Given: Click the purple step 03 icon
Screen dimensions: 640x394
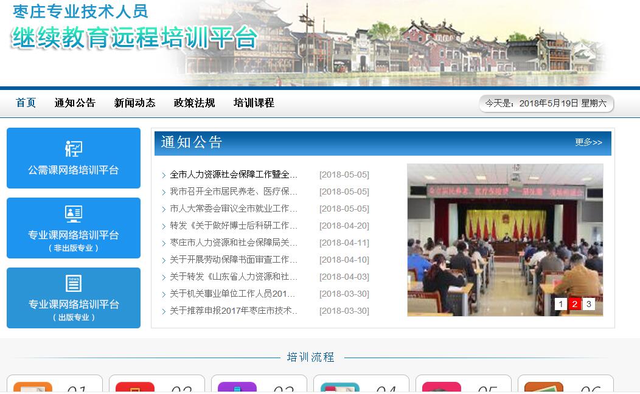Looking at the screenshot, I should click(237, 389).
